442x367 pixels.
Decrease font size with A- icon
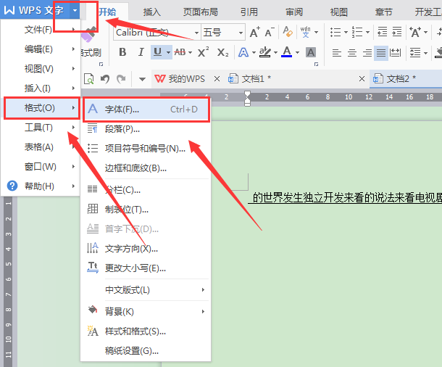[x=270, y=33]
